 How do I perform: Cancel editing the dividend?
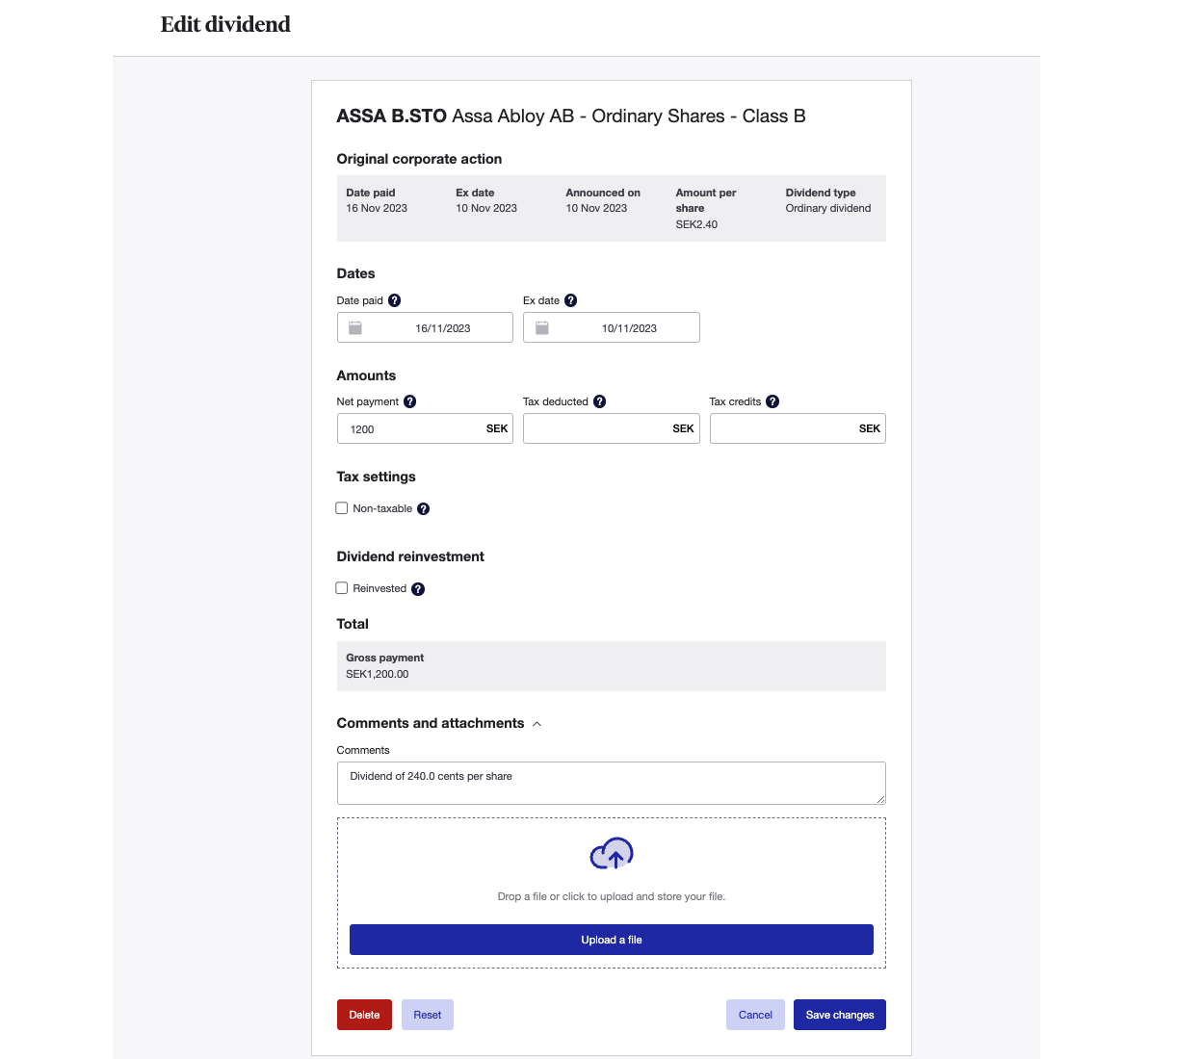[x=755, y=1014]
